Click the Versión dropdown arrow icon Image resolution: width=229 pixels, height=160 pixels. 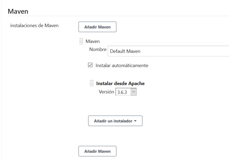point(134,92)
